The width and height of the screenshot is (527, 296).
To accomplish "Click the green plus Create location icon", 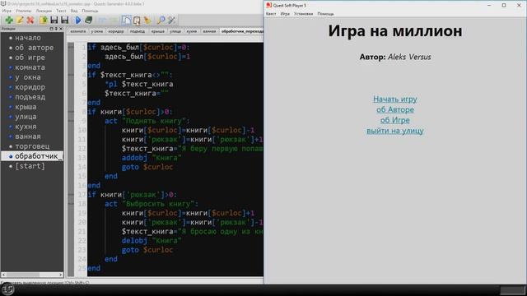I will point(9,20).
